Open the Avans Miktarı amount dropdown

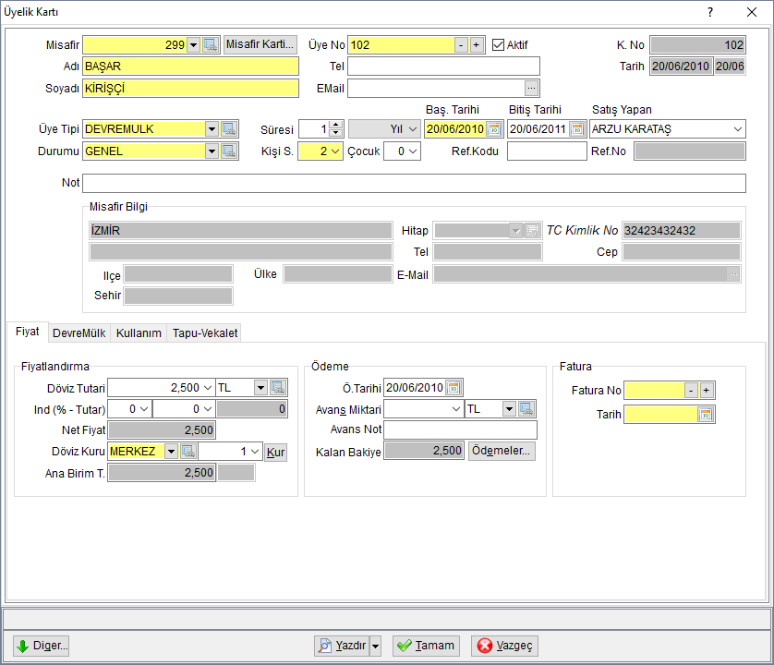coord(456,409)
